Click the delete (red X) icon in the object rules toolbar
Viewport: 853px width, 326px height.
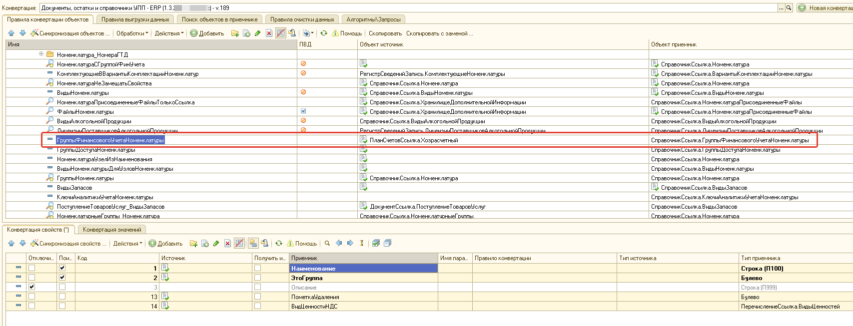[x=269, y=33]
